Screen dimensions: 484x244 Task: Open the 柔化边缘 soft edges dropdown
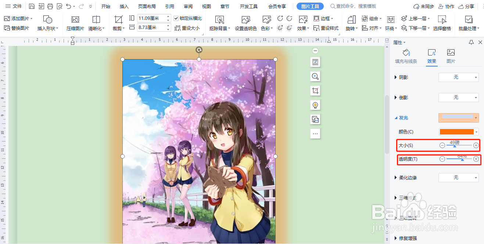tap(459, 177)
